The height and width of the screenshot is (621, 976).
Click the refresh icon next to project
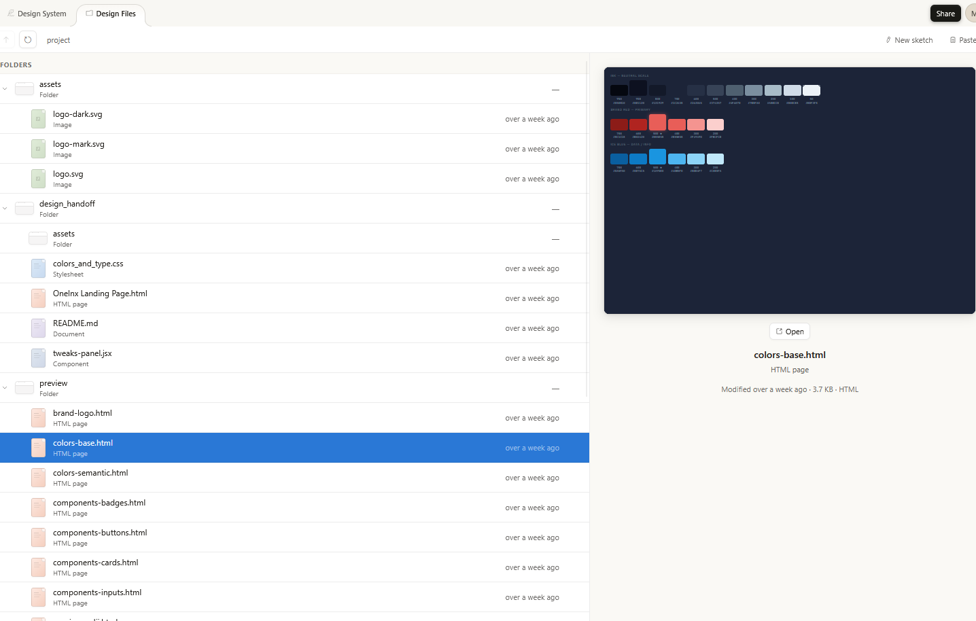28,39
